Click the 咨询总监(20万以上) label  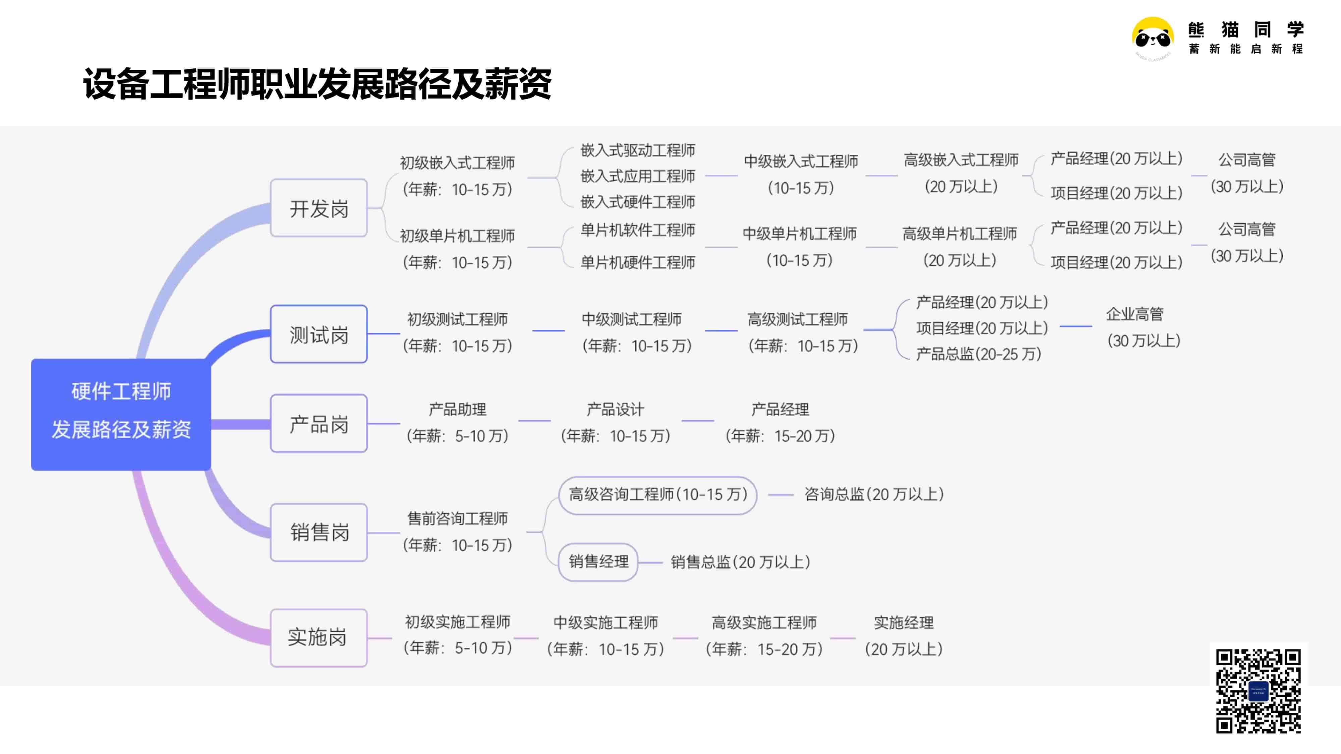(x=874, y=494)
